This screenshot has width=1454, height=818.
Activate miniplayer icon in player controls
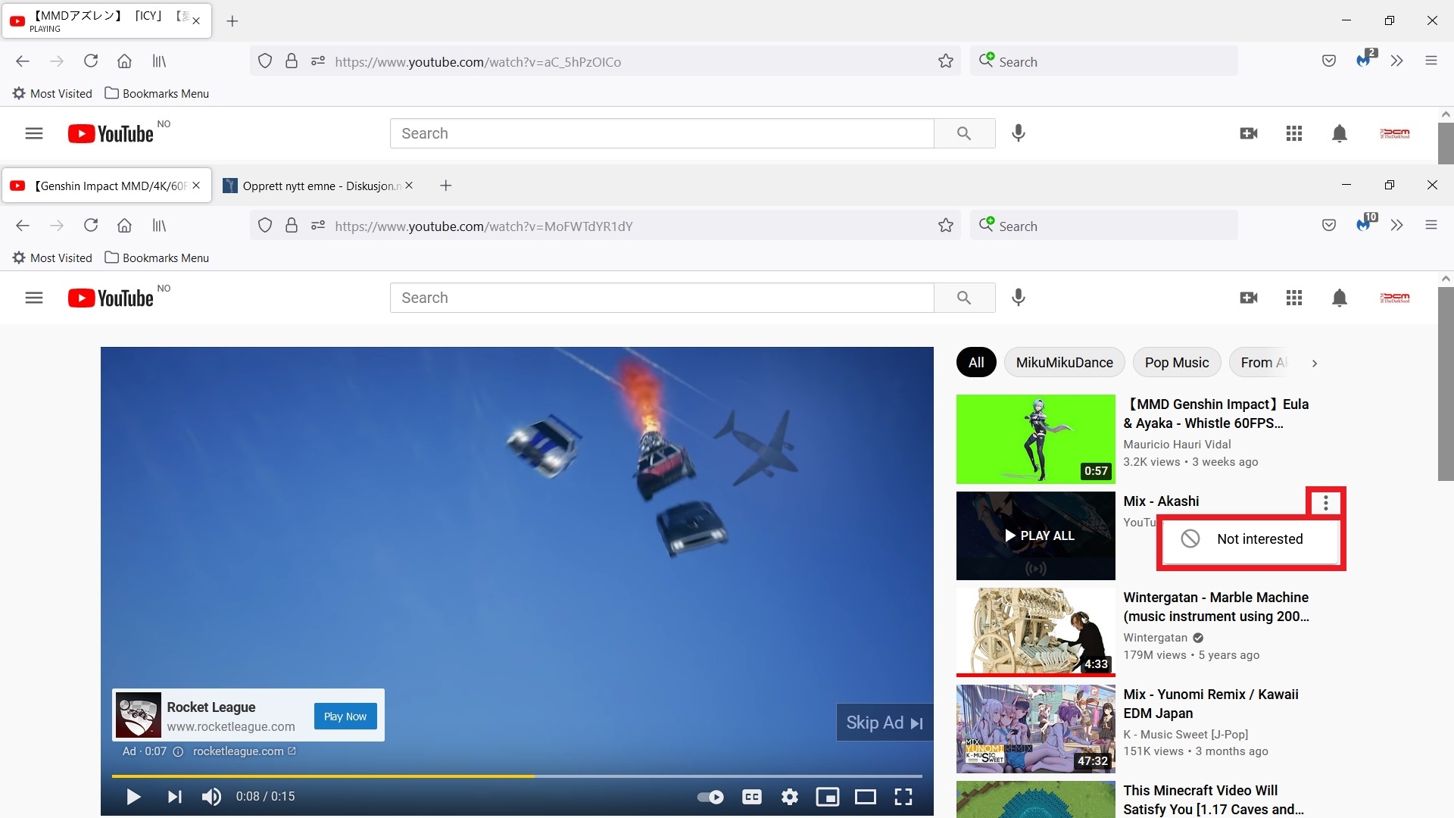point(828,797)
